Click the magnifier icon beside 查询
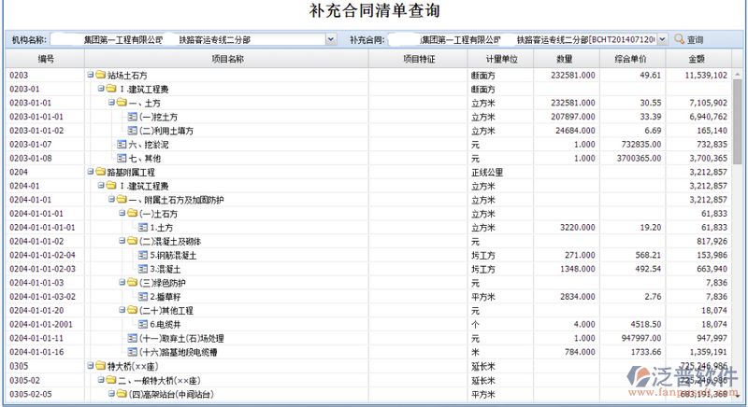The image size is (748, 407). [679, 40]
